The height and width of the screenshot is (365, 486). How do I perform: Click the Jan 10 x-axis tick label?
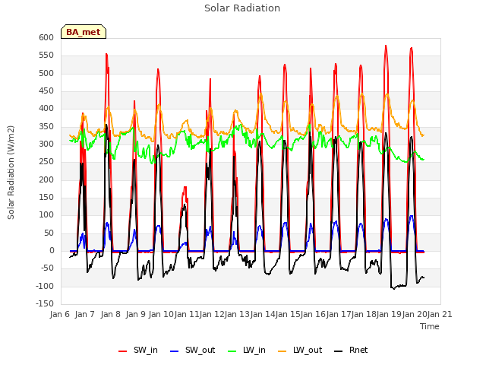point(161,314)
